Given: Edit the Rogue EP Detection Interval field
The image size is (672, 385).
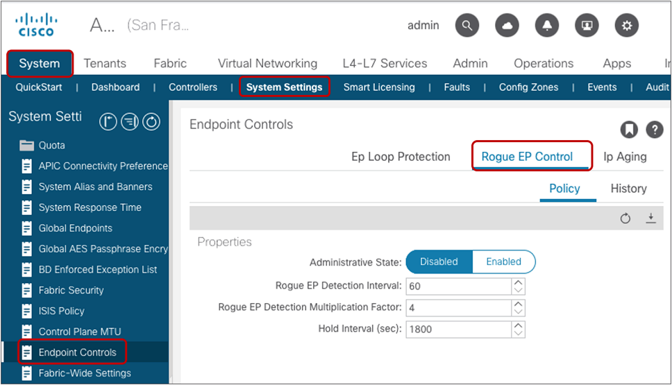Looking at the screenshot, I should coord(459,286).
